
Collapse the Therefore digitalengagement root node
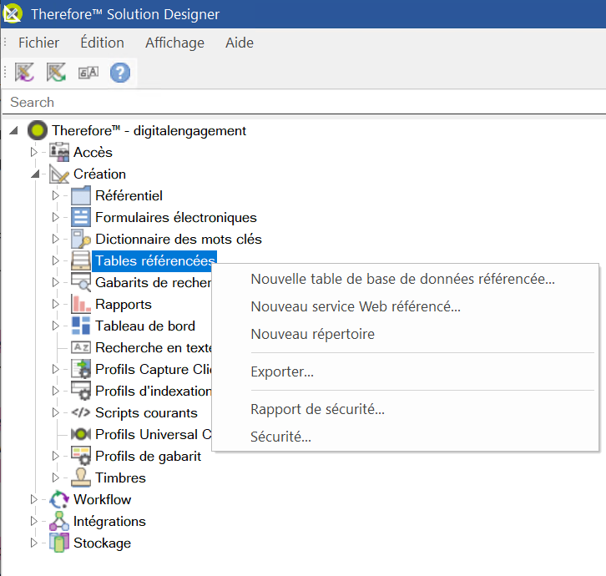pyautogui.click(x=13, y=131)
